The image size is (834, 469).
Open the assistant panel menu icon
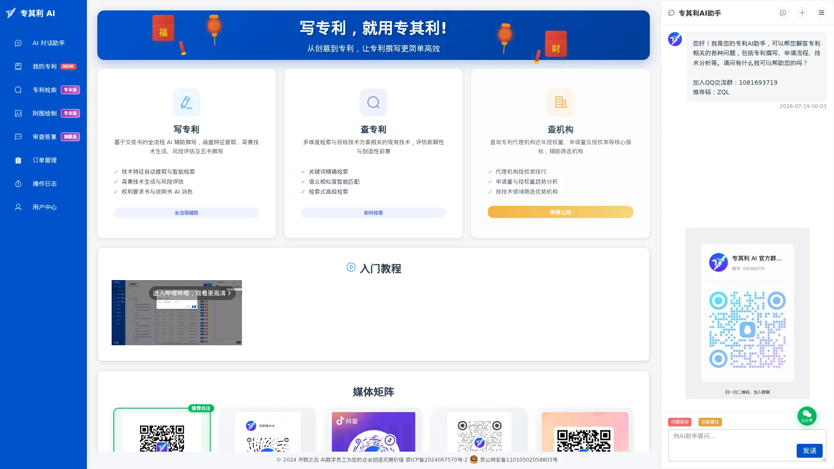coord(821,13)
